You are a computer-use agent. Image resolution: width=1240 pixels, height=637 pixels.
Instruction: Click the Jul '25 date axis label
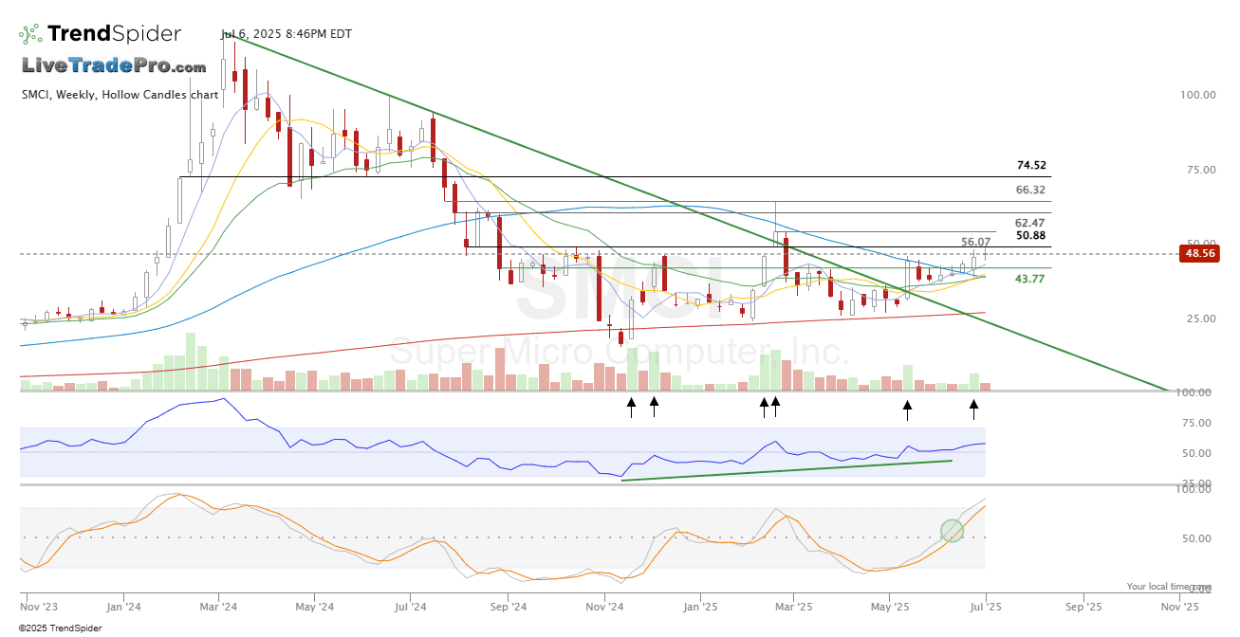point(986,605)
